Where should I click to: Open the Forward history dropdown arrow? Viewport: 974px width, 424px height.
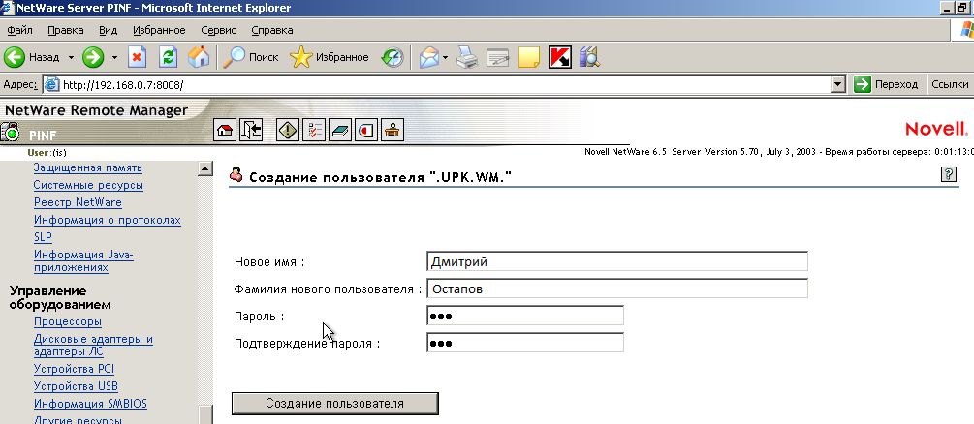114,57
